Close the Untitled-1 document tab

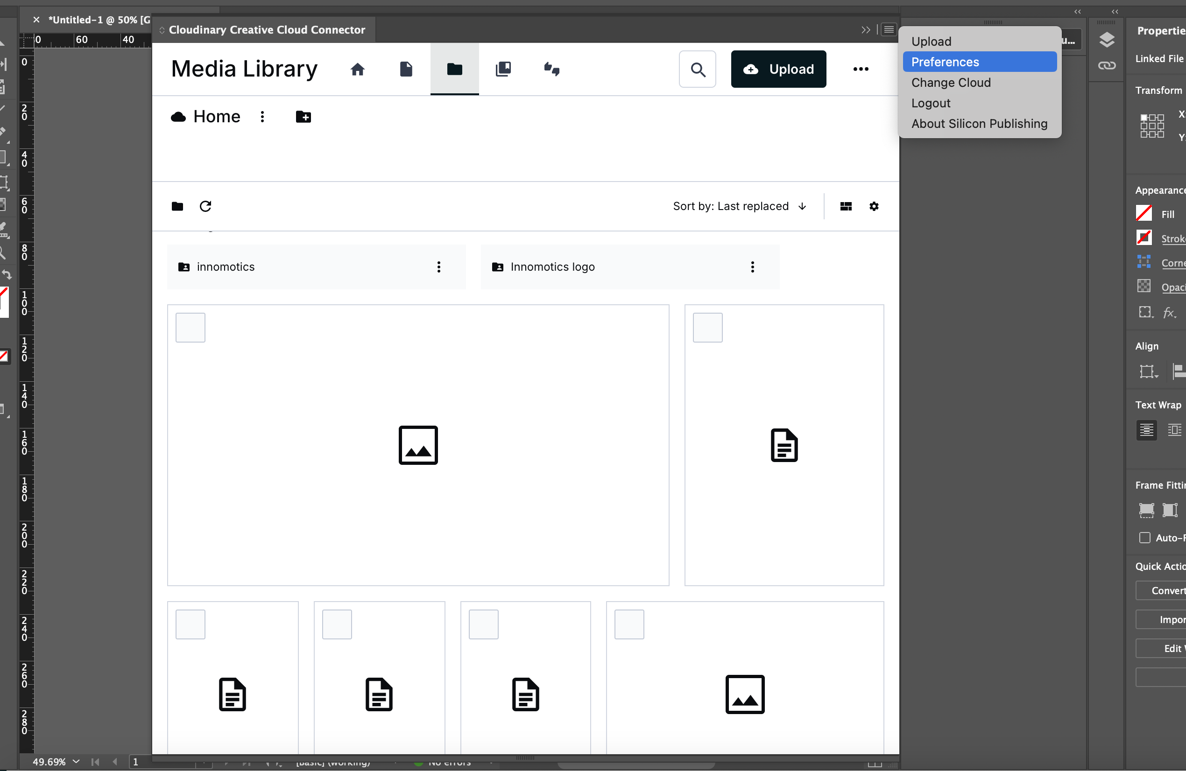tap(36, 20)
